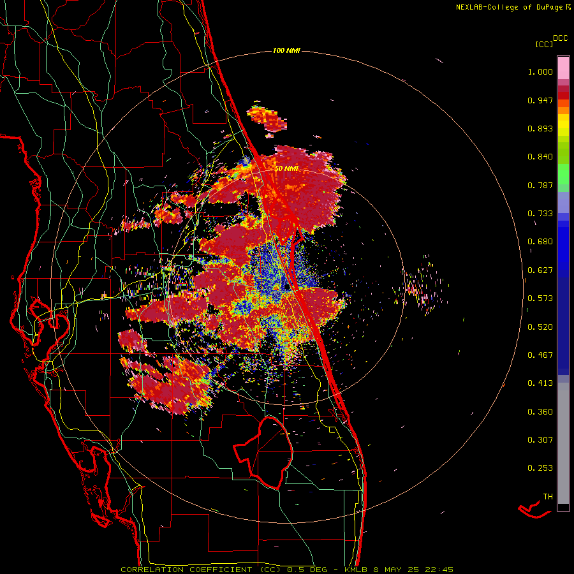Click the pink top segment of the color bar
The width and height of the screenshot is (574, 574).
(x=563, y=68)
